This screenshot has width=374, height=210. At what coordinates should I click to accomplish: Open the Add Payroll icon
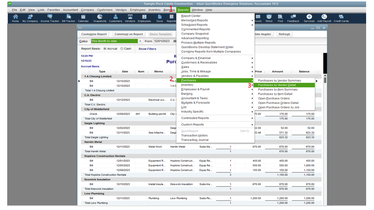[x=324, y=18]
